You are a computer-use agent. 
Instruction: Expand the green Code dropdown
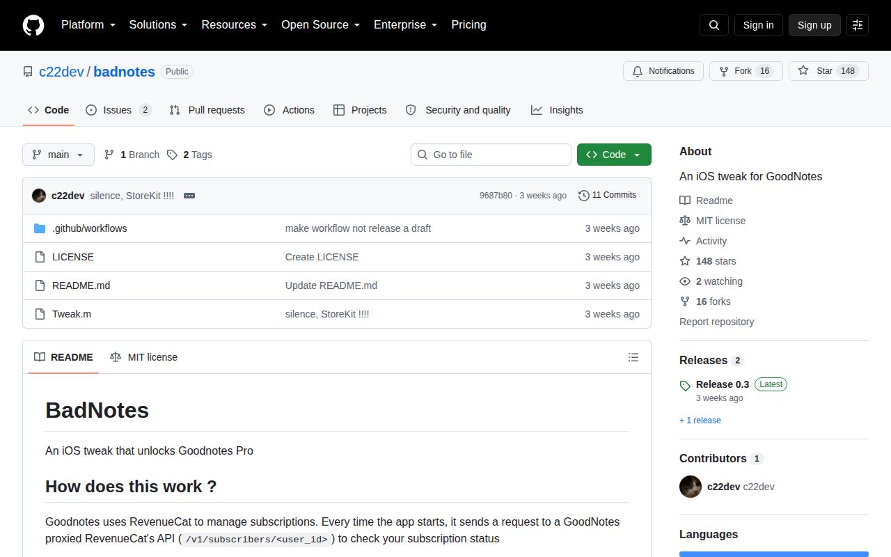(614, 155)
